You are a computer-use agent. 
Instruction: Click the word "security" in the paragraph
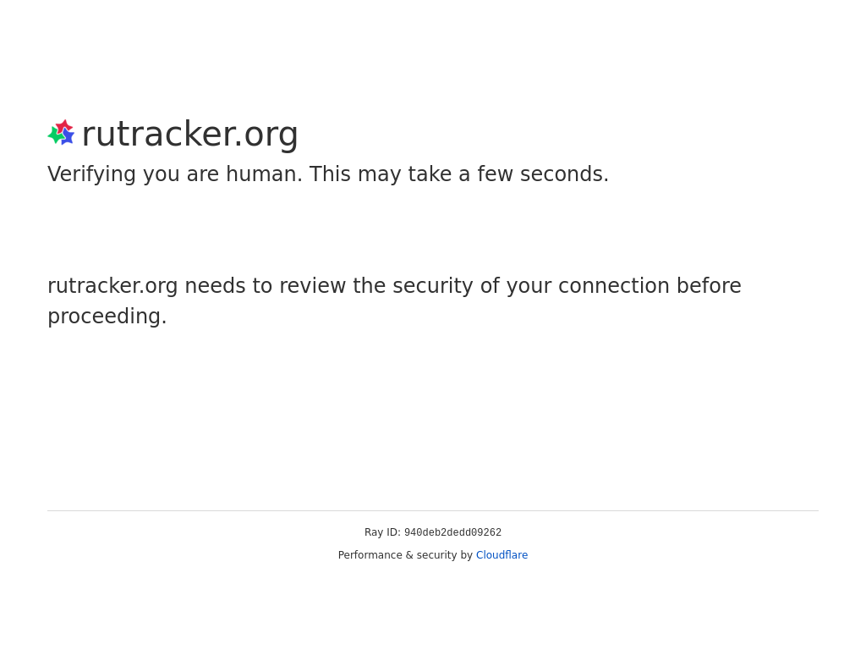(433, 286)
